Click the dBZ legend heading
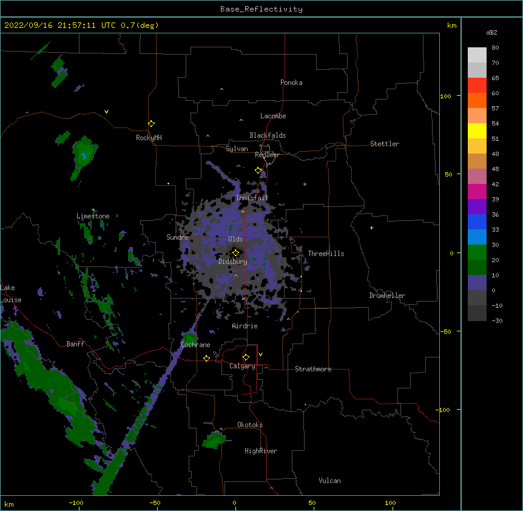Viewport: 523px width, 511px height. coord(491,33)
